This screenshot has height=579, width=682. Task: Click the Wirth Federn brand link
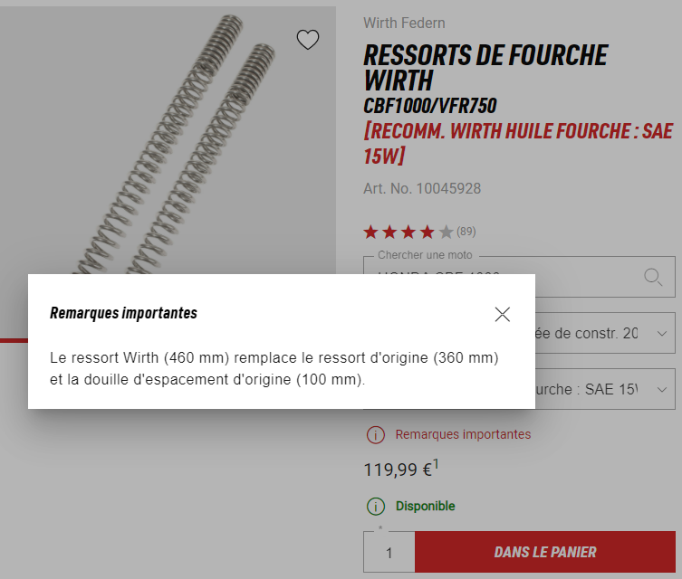404,23
